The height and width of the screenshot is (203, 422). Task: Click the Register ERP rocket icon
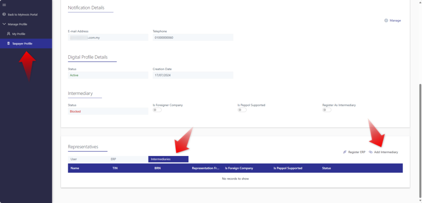click(344, 152)
